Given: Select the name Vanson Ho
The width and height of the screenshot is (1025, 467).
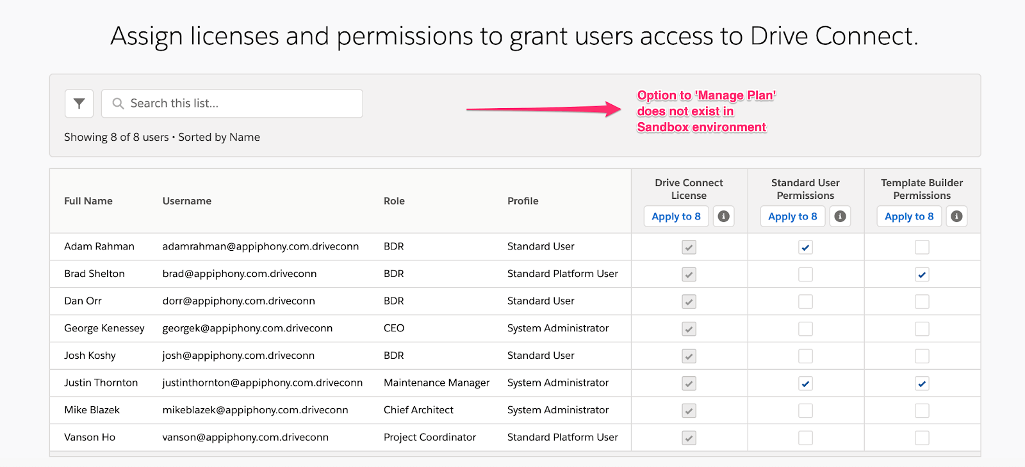Looking at the screenshot, I should click(90, 438).
